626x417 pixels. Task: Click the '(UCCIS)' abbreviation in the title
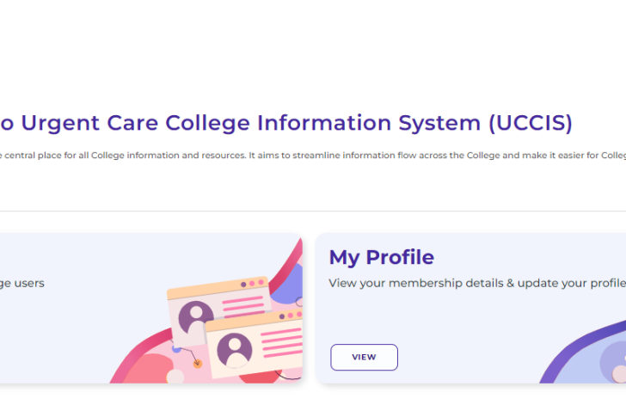[x=530, y=123]
